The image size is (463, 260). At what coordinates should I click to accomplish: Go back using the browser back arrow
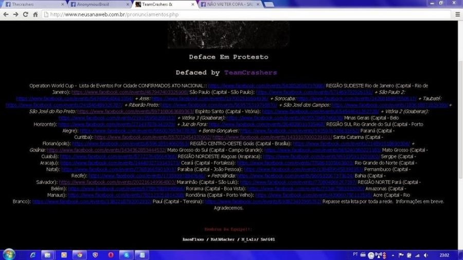pos(6,14)
